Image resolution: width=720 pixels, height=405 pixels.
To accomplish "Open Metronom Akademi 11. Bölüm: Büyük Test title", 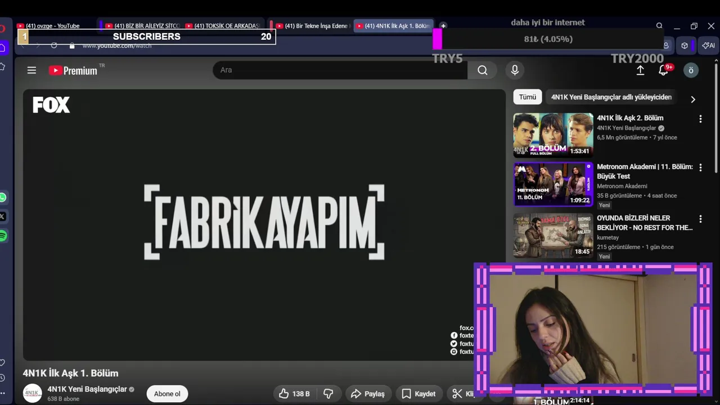I will (x=645, y=172).
